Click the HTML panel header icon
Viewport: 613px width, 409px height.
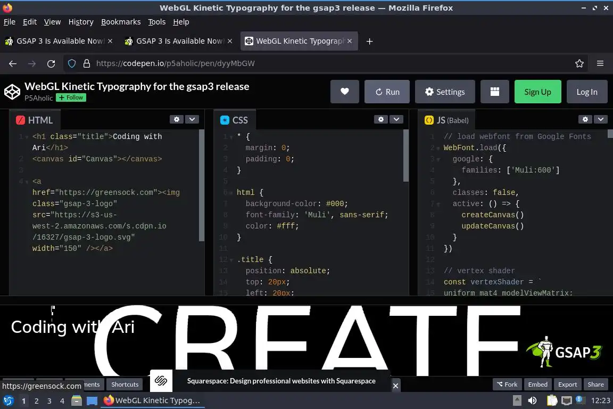[x=20, y=120]
